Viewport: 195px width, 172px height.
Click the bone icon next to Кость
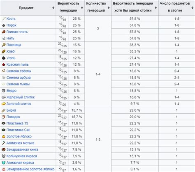(x=4, y=18)
